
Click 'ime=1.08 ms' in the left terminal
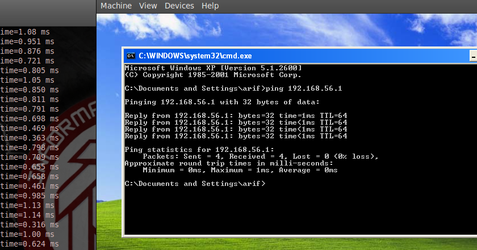25,32
